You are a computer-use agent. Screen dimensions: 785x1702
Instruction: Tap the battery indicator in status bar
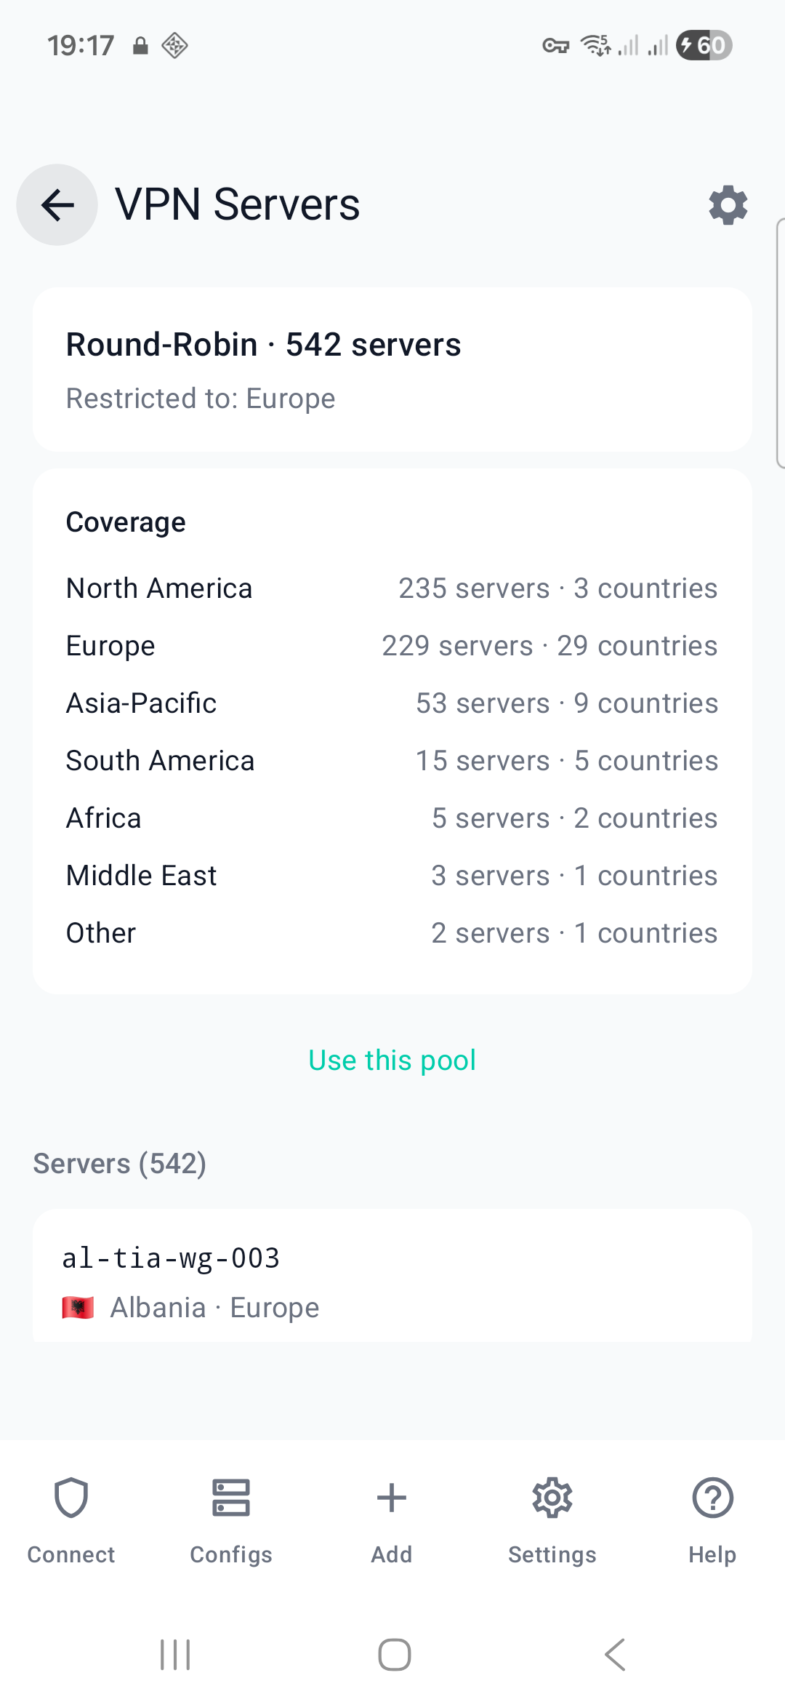704,45
